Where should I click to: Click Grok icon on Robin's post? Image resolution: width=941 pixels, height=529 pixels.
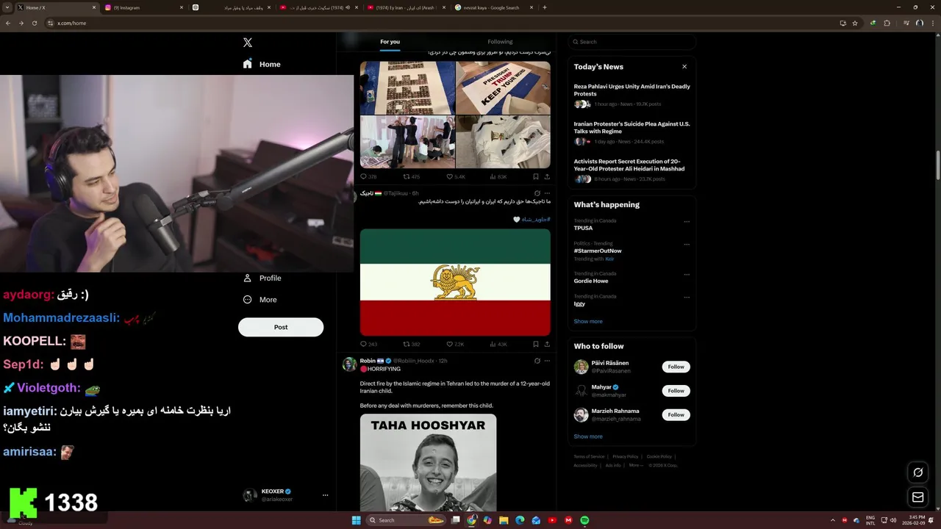point(537,361)
